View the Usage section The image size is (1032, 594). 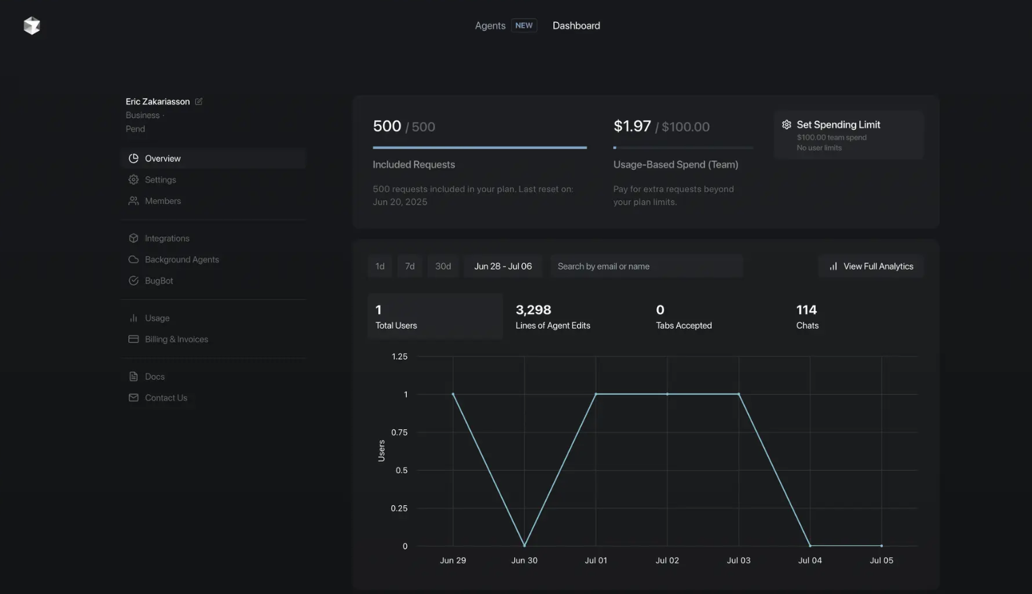[157, 317]
